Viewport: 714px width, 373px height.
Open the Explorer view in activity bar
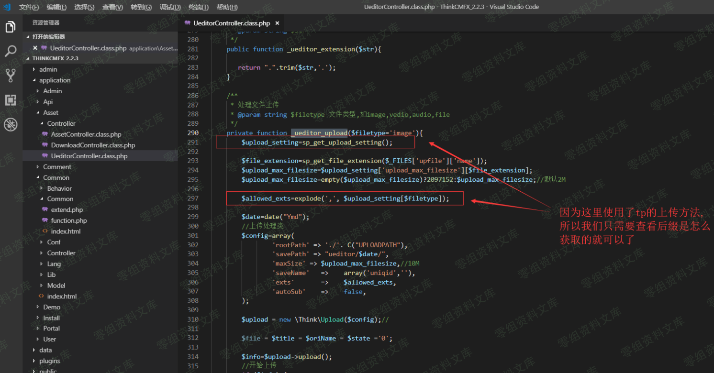(x=11, y=27)
